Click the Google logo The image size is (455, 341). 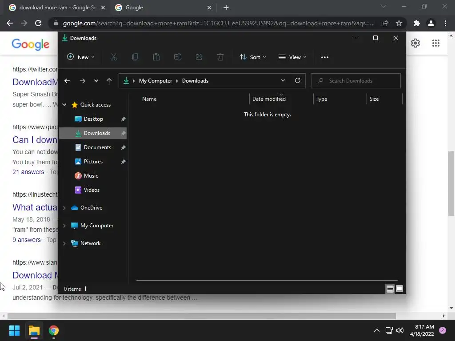(31, 44)
